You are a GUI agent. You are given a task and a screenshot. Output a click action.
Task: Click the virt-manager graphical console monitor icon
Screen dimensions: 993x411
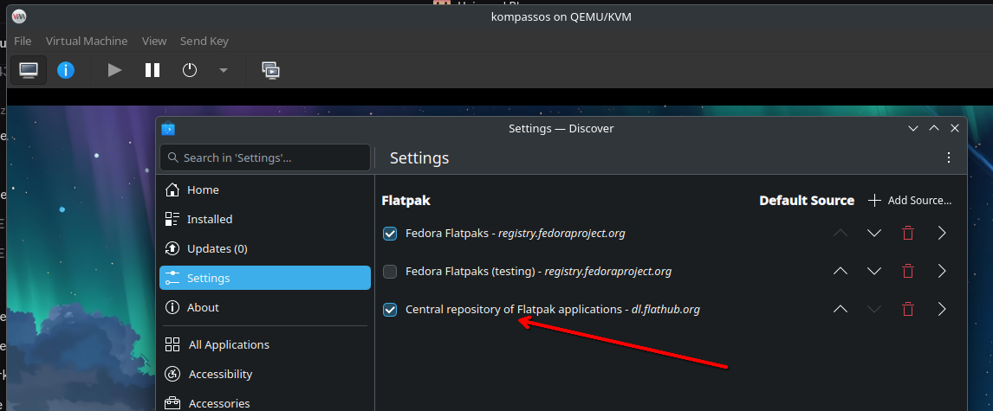tap(29, 70)
